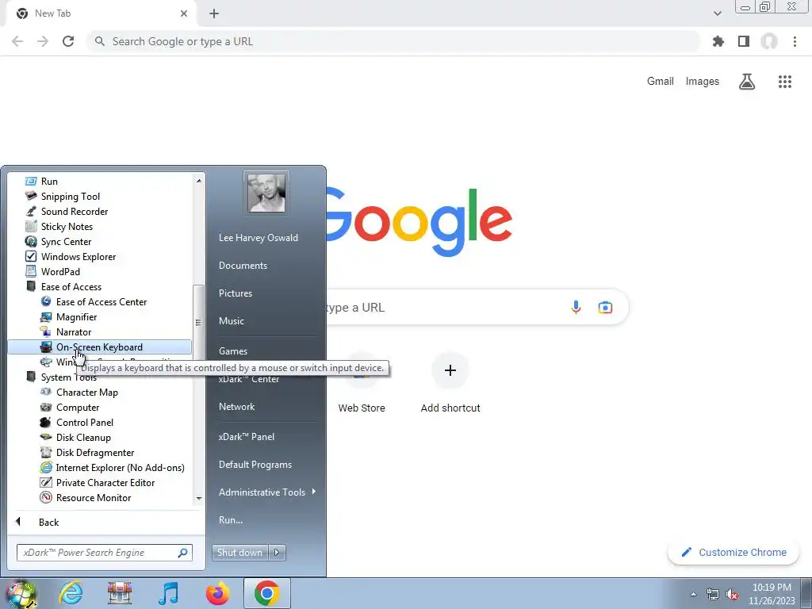The image size is (812, 609).
Task: Open WordPad
Action: tap(60, 271)
